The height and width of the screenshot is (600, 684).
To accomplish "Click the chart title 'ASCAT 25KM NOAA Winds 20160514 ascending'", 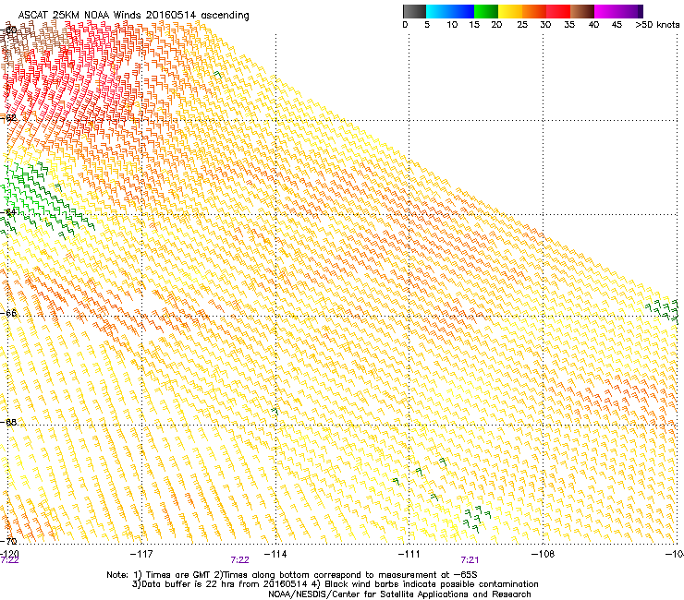I will [133, 15].
